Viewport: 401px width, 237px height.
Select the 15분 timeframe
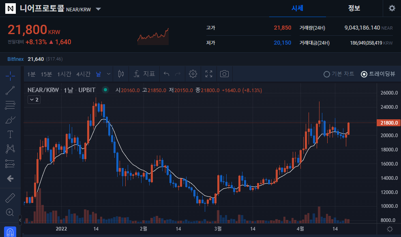(46, 74)
